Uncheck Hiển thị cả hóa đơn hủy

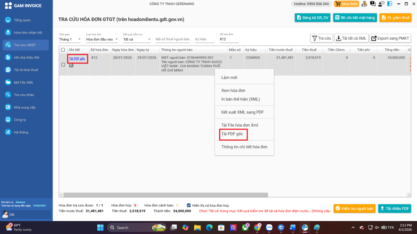[x=189, y=205]
